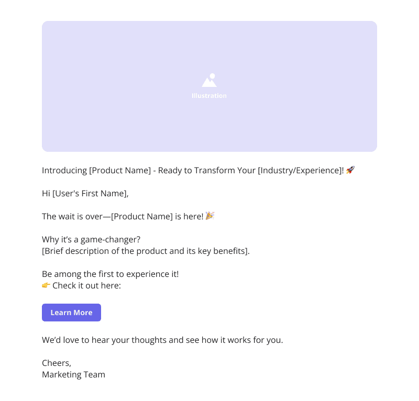Click "Be among the first to experience it!"

click(x=110, y=274)
